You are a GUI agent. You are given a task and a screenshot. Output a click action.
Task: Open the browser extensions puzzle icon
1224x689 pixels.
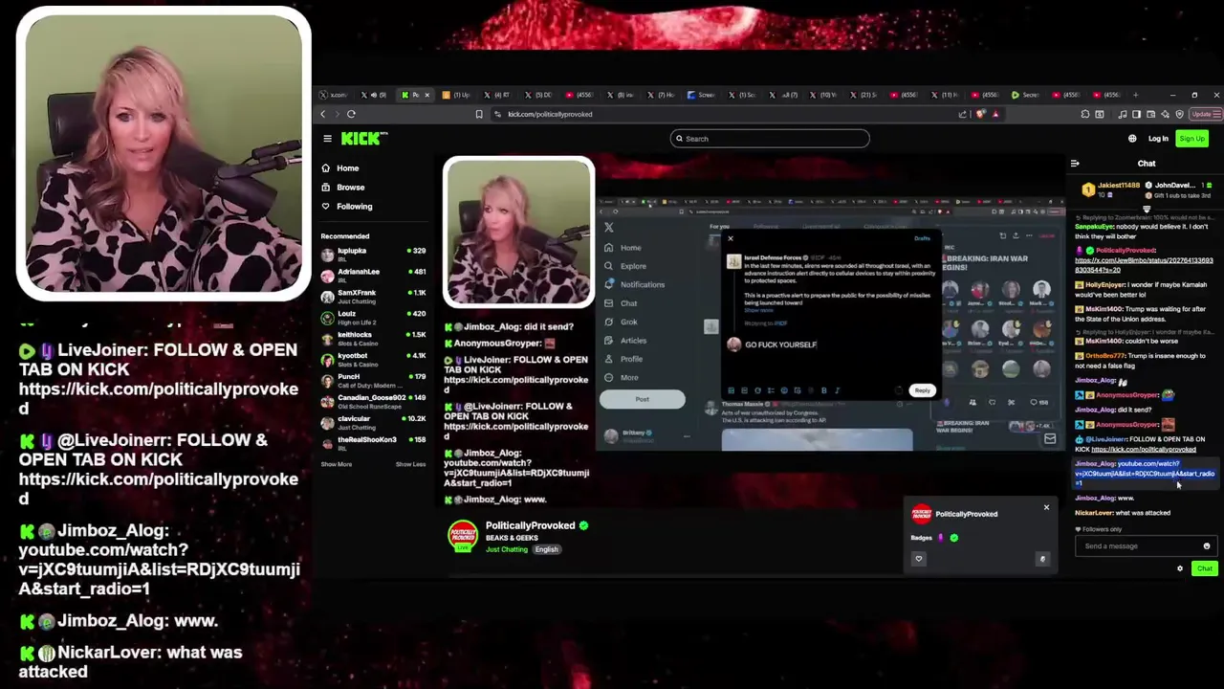pos(1085,114)
